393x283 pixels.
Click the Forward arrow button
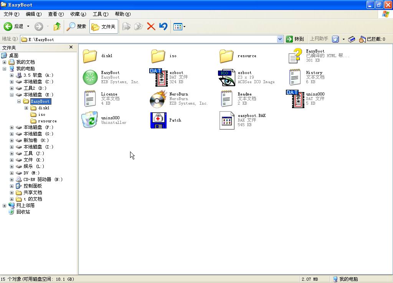39,26
